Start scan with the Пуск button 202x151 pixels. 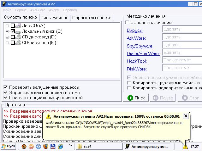(x=136, y=98)
